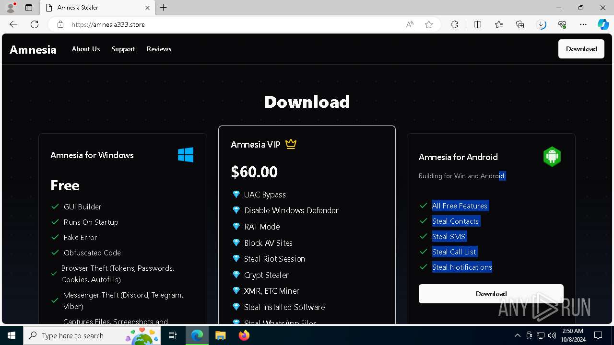The height and width of the screenshot is (345, 614).
Task: Refresh the current page
Action: [35, 24]
